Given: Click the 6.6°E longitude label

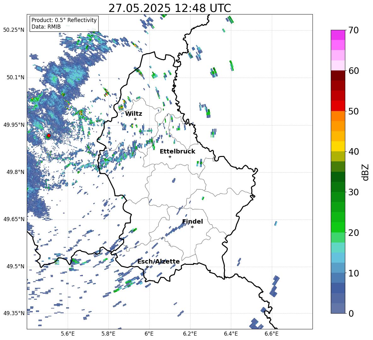Looking at the screenshot, I should point(272,334).
